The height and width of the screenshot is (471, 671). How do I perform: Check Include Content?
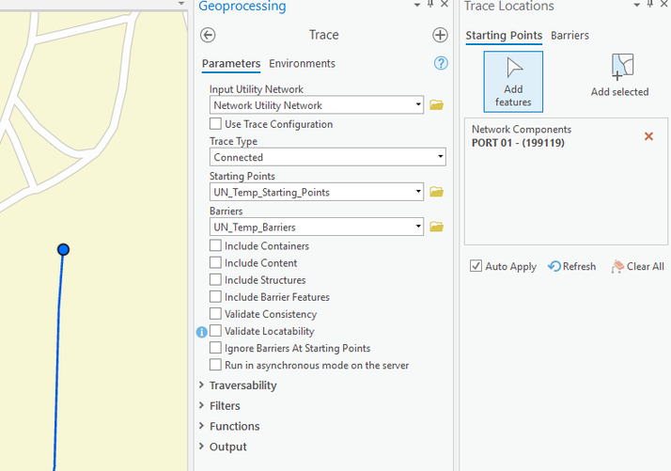click(215, 262)
